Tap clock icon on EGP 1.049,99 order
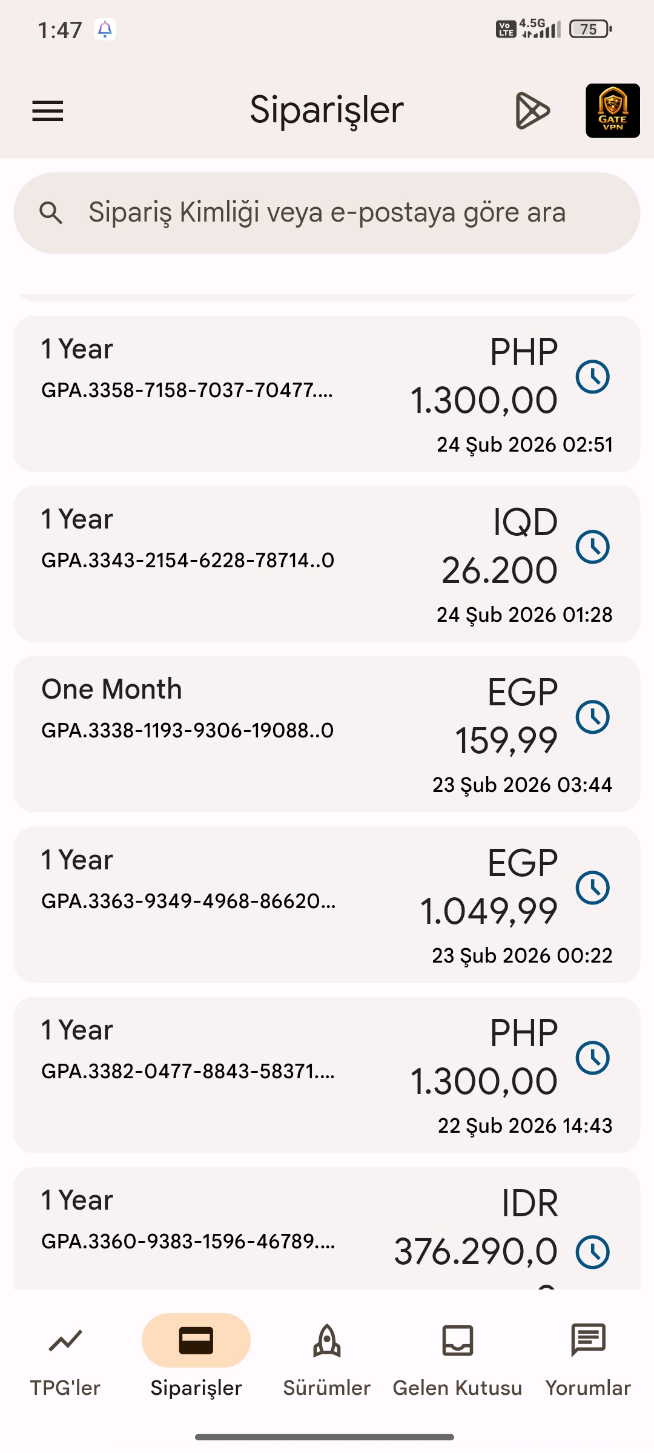The image size is (654, 1453). click(592, 888)
